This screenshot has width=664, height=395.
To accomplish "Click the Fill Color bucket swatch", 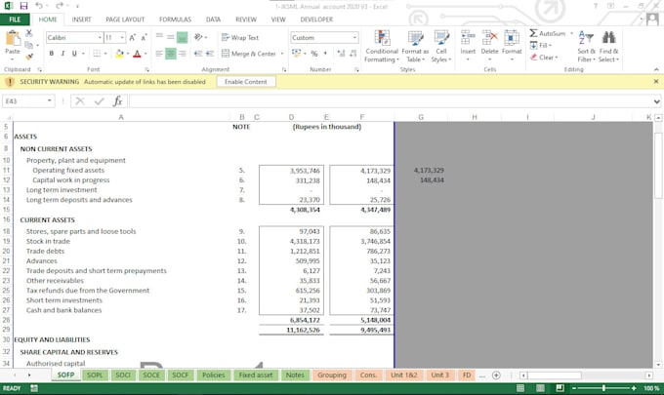I will (119, 54).
